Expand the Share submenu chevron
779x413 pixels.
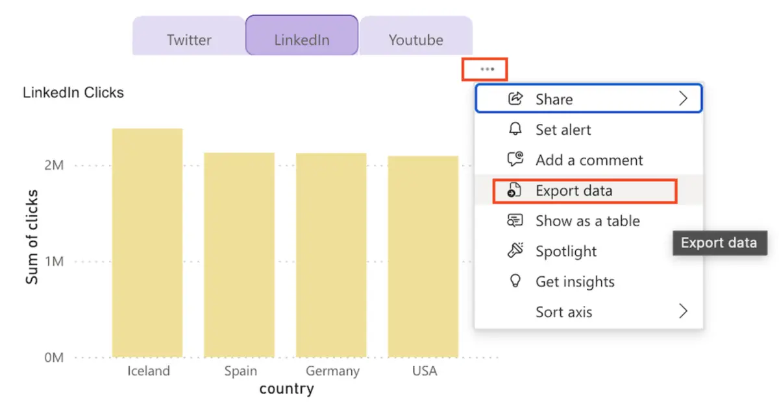click(682, 99)
